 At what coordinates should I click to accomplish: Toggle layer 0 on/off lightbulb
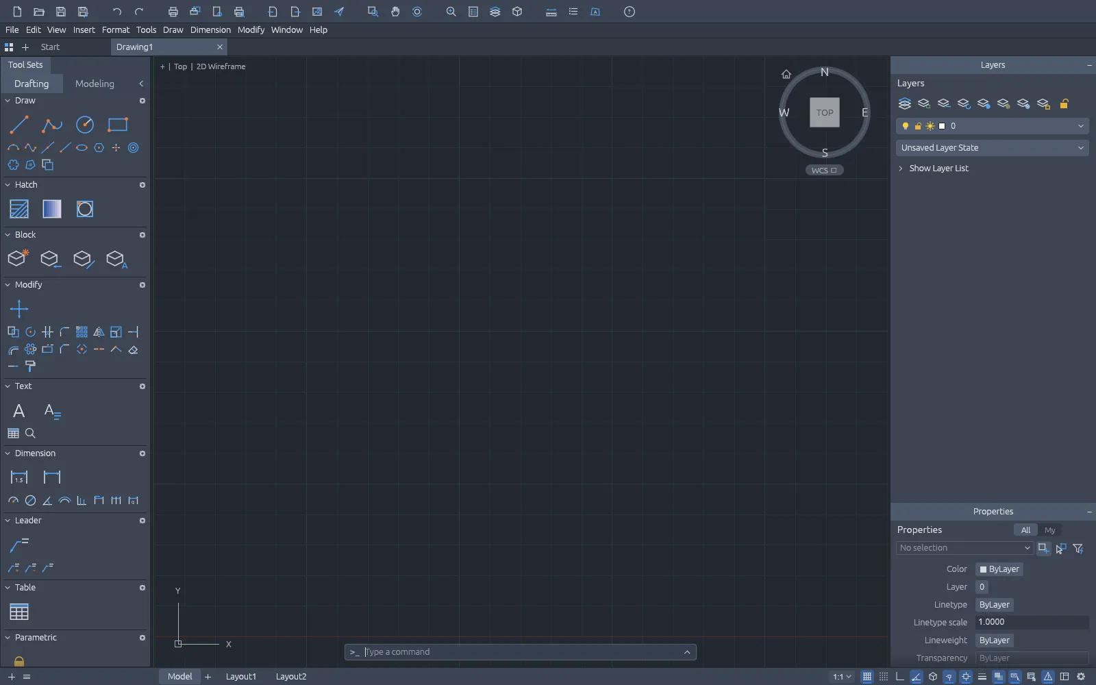point(906,126)
